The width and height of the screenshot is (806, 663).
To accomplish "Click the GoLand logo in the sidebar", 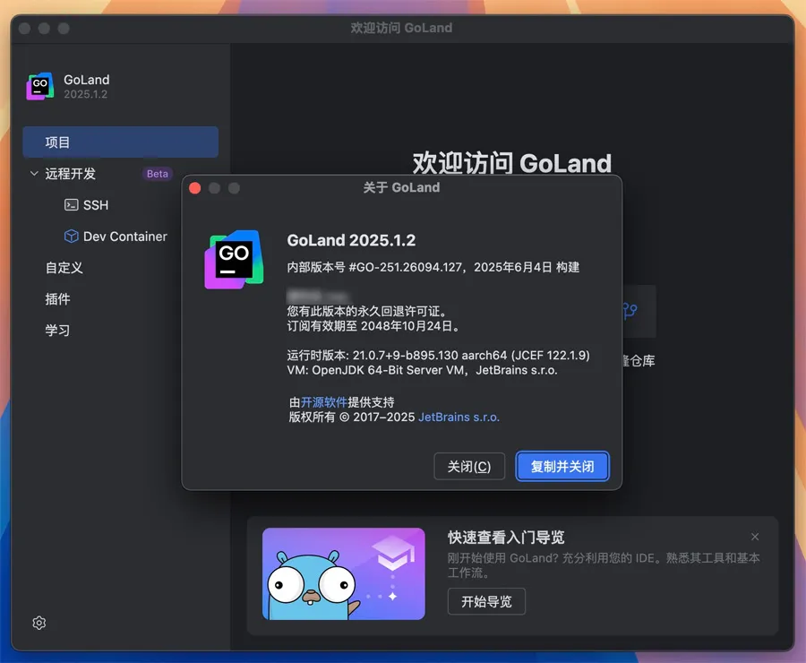I will coord(40,86).
